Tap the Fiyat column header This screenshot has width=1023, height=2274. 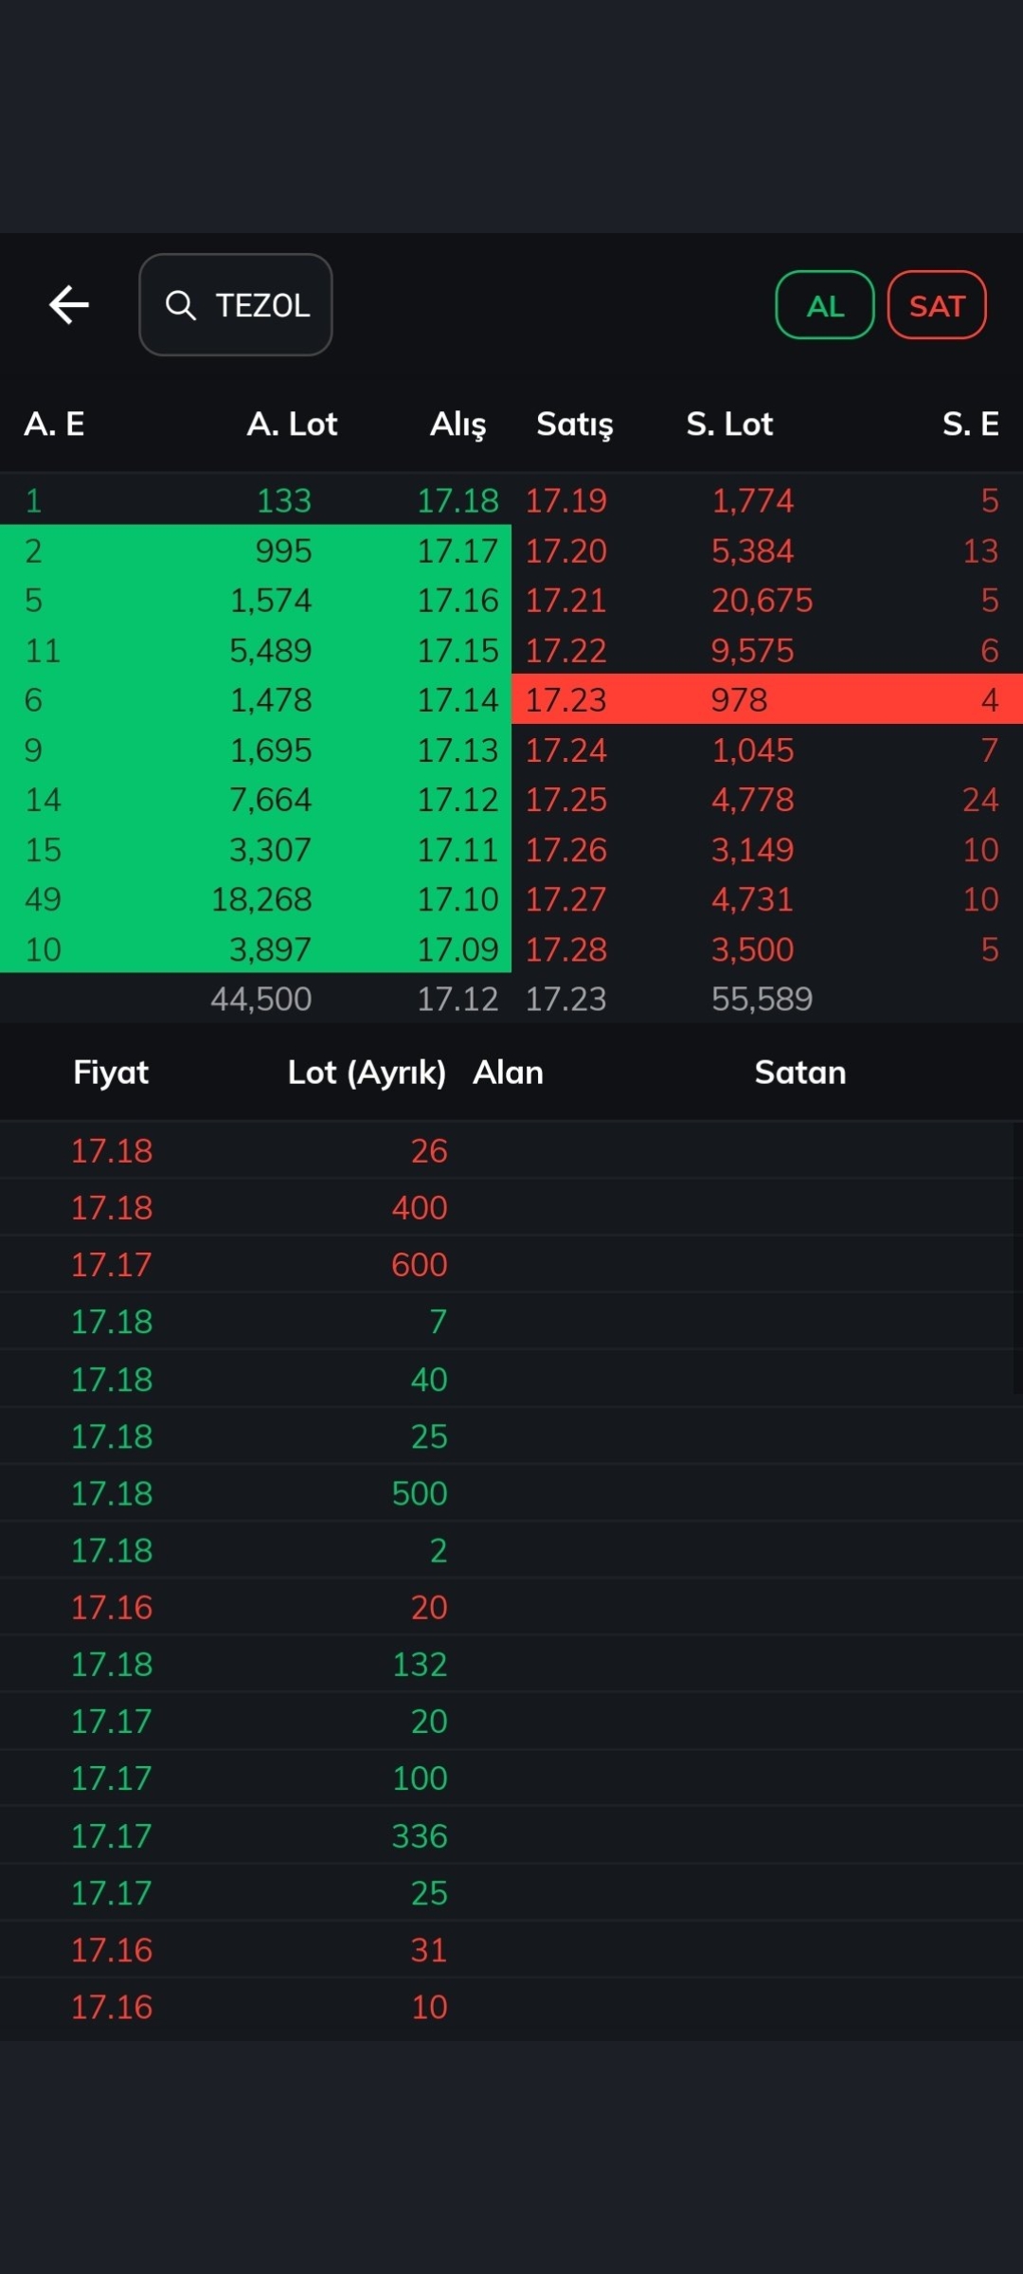111,1073
